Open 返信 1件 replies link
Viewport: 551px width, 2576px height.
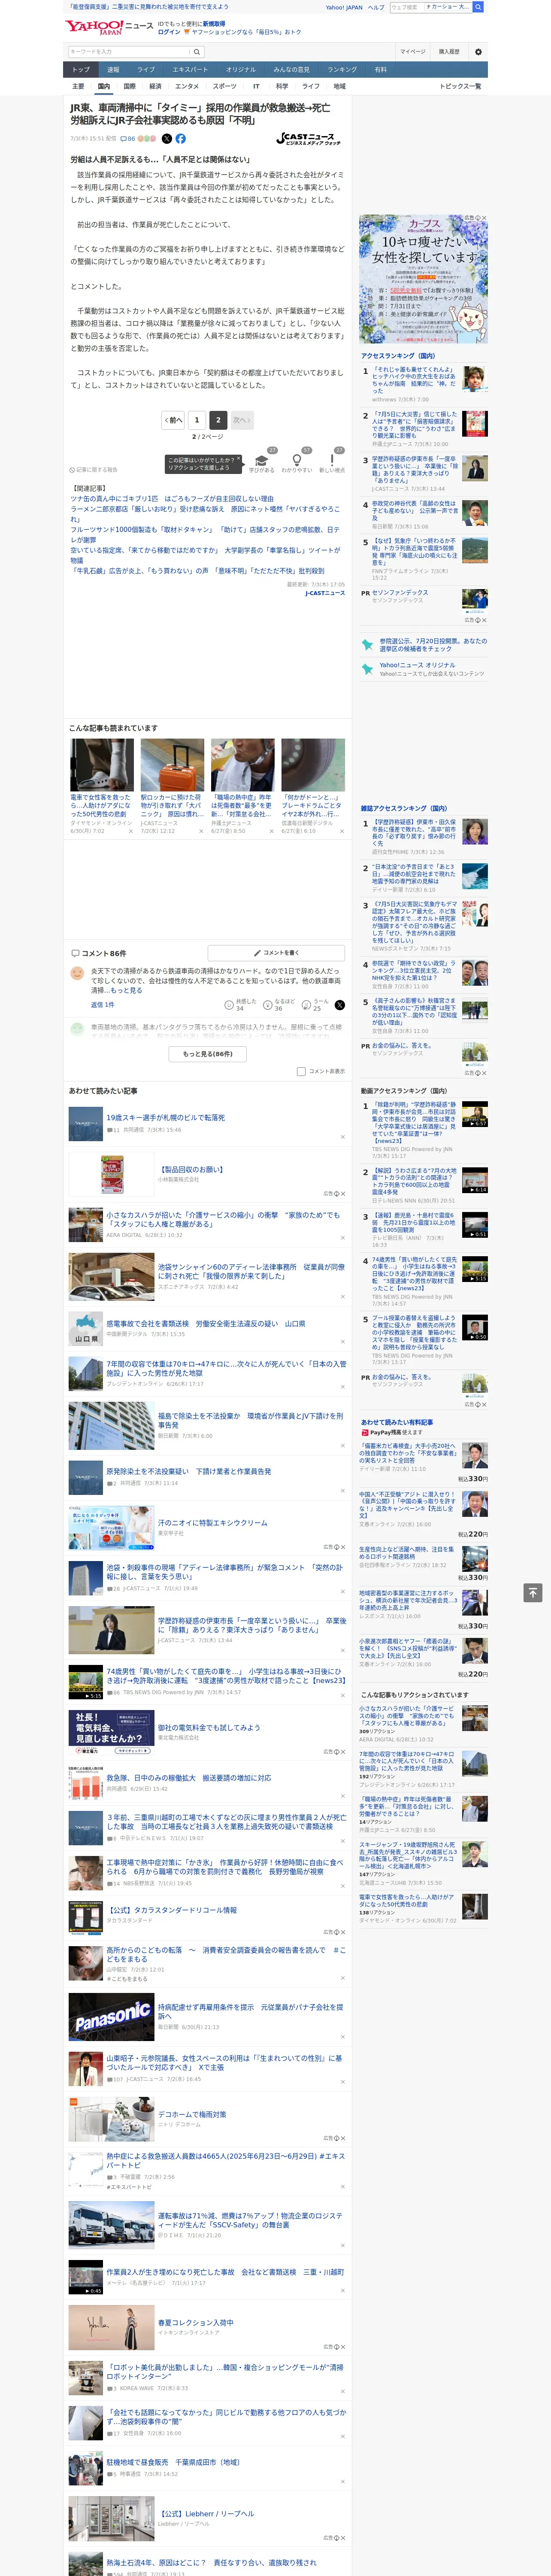(102, 1004)
